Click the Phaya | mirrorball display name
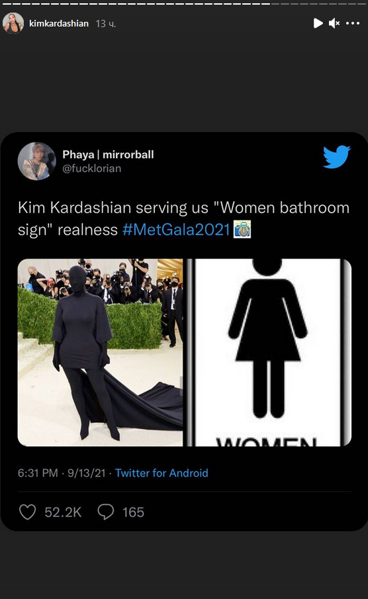This screenshot has height=599, width=368. 108,154
